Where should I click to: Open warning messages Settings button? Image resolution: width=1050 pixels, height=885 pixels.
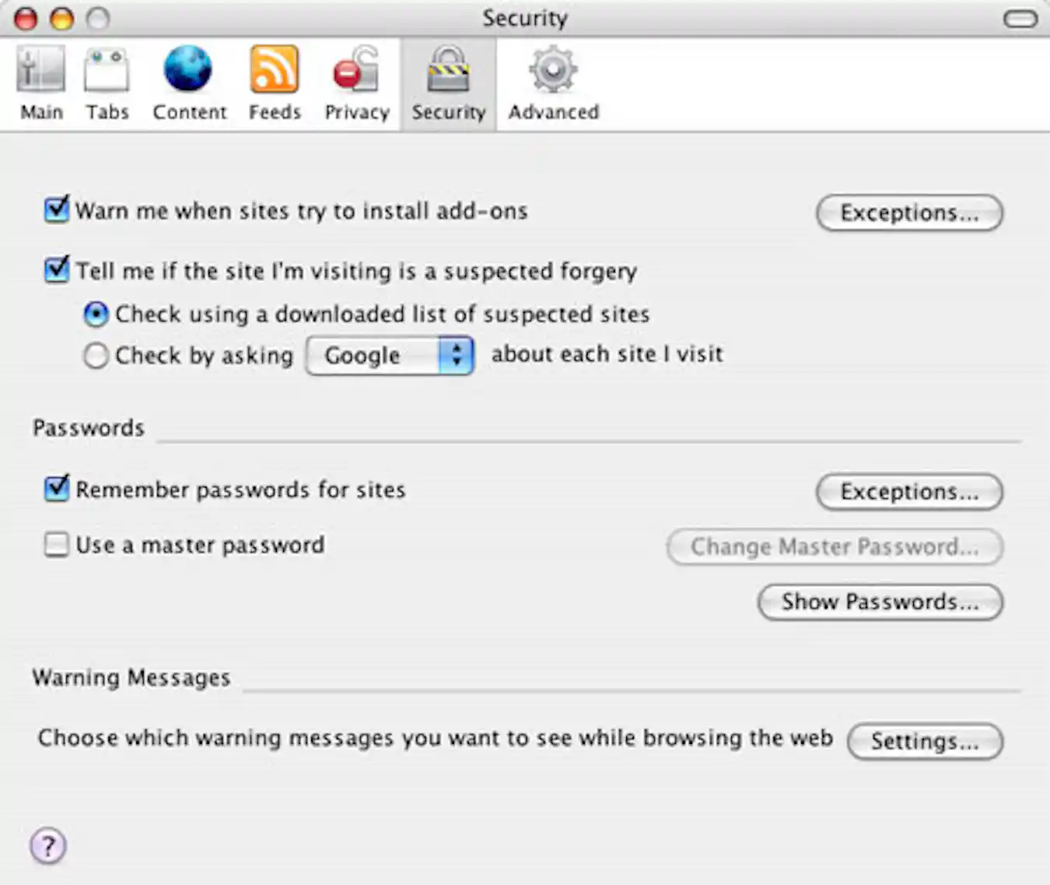click(925, 741)
